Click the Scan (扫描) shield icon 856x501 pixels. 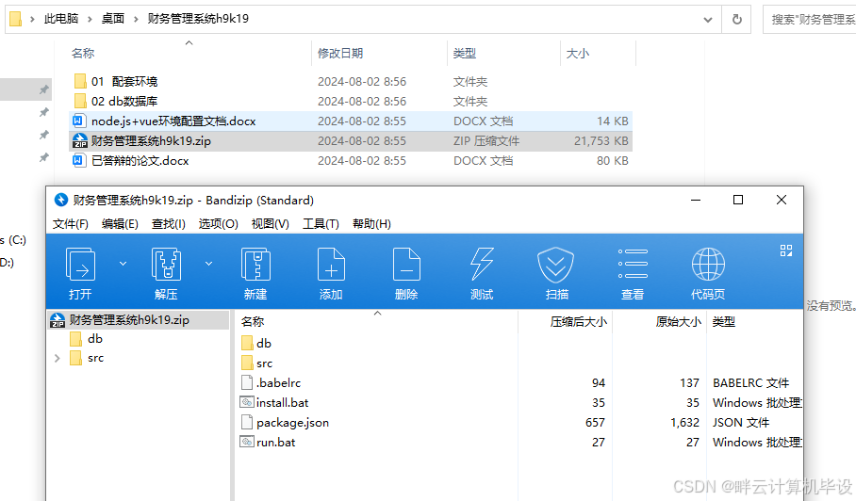click(x=556, y=274)
